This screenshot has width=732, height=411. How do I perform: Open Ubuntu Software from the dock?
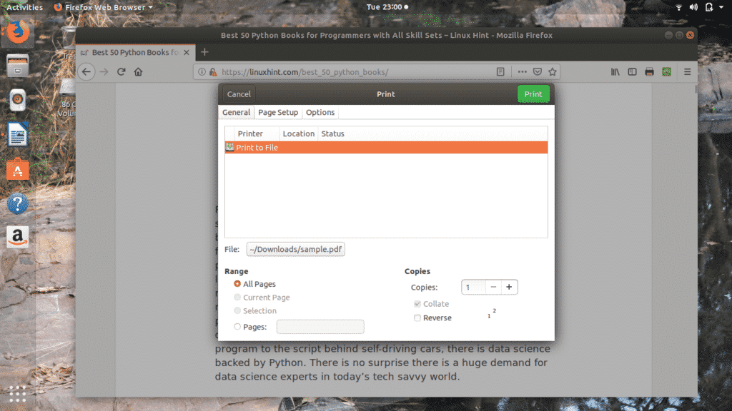point(18,170)
